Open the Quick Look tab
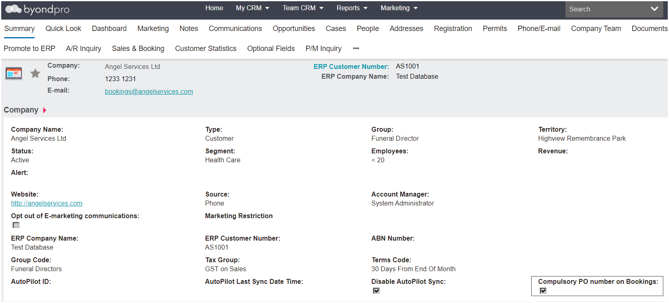This screenshot has width=669, height=303. [x=63, y=29]
